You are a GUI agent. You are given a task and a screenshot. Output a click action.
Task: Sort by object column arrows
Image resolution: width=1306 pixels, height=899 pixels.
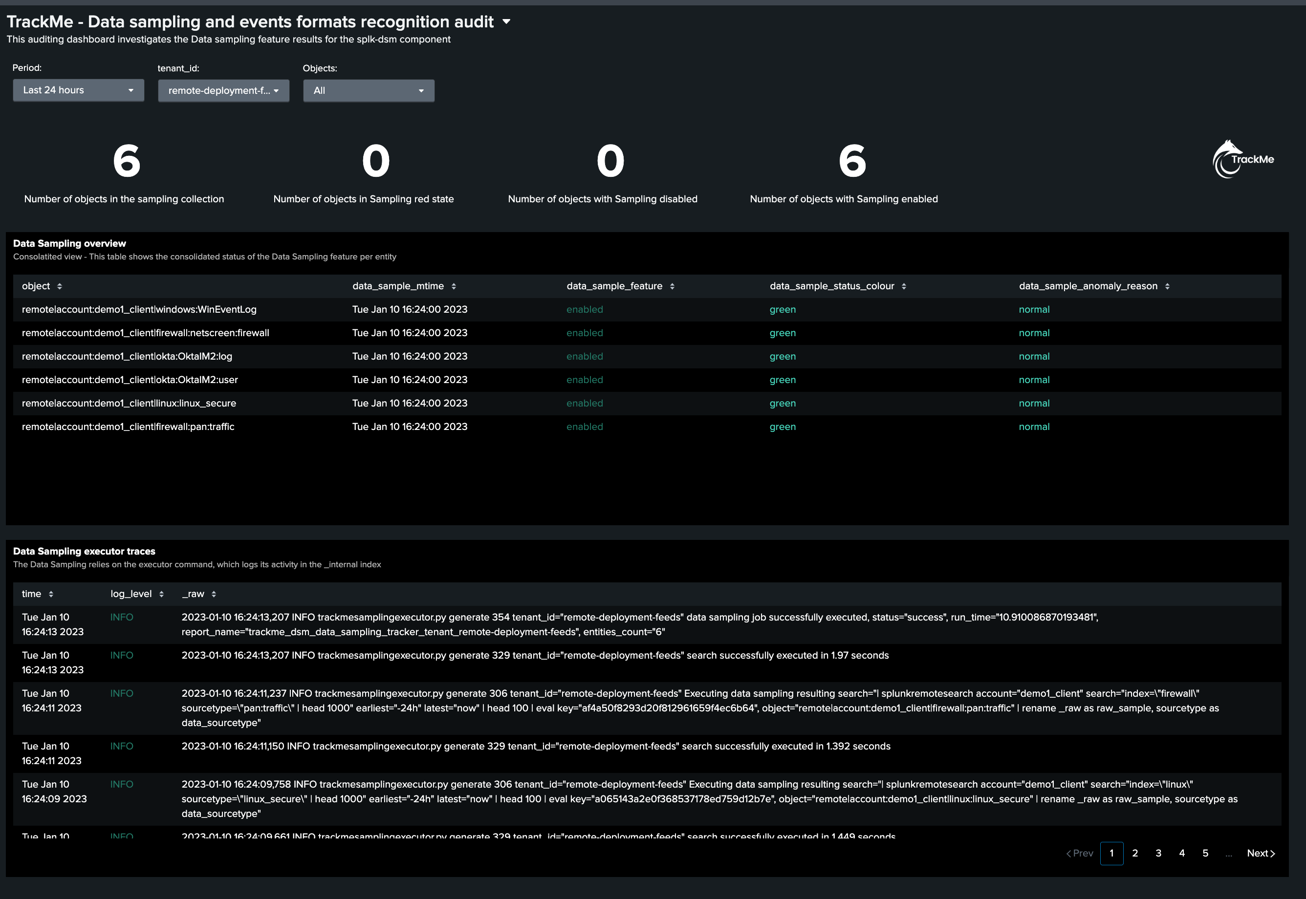tap(60, 286)
